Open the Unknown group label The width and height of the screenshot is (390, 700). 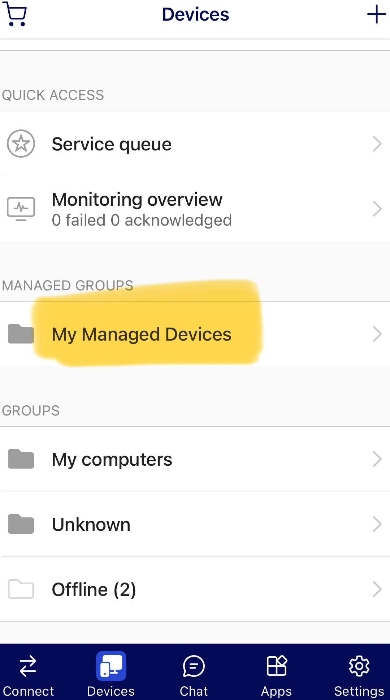pyautogui.click(x=91, y=524)
